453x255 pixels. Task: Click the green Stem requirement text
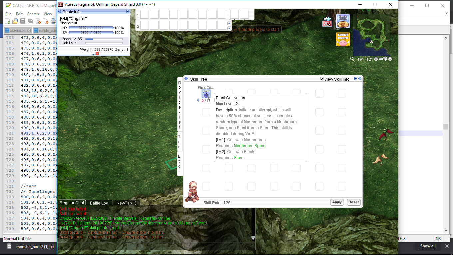coord(238,158)
